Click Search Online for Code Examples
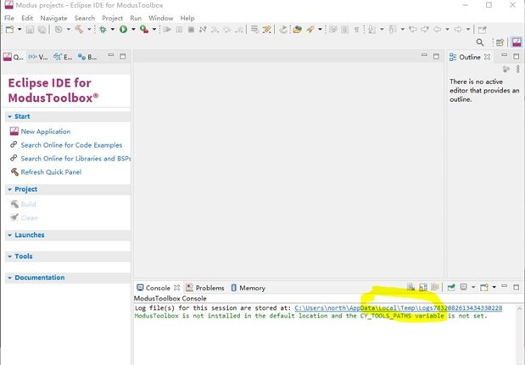The height and width of the screenshot is (365, 525). click(71, 145)
